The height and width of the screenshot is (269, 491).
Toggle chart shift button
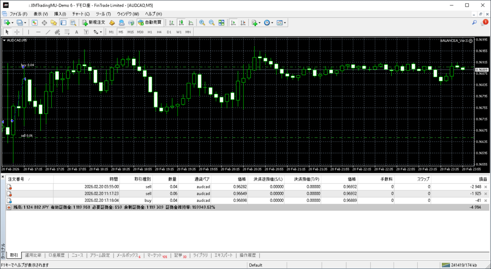click(x=243, y=23)
